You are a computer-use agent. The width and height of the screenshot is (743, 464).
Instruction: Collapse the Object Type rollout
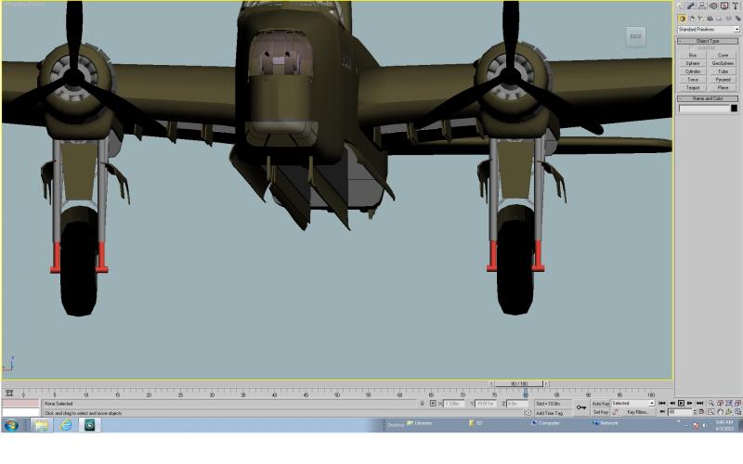(x=708, y=41)
